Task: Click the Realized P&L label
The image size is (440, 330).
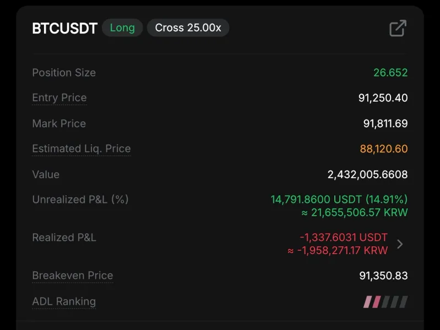Action: coord(64,238)
